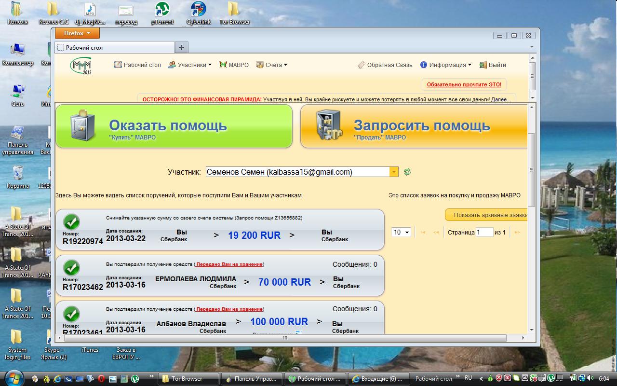Open the orange Firefox menu button

click(x=77, y=33)
